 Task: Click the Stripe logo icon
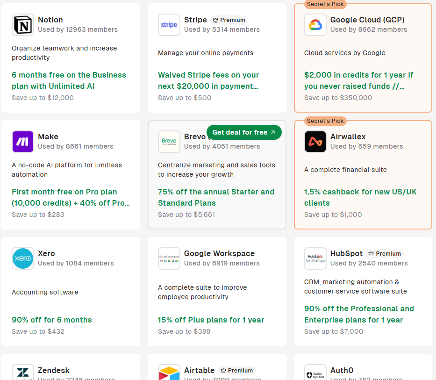tap(169, 25)
